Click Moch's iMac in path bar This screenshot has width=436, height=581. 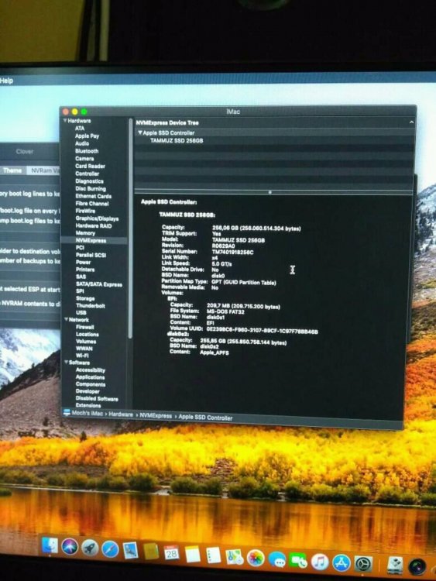87,413
